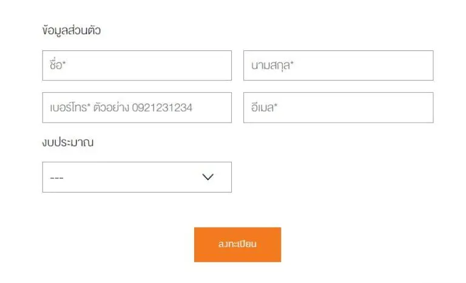Click into the นามสกุล* surname field
466x283 pixels.
(338, 66)
